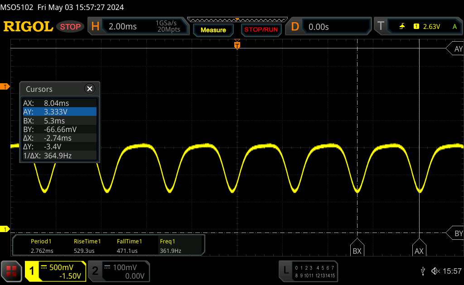The width and height of the screenshot is (464, 285).
Task: Select the BX cursor handle tag
Action: [x=357, y=250]
